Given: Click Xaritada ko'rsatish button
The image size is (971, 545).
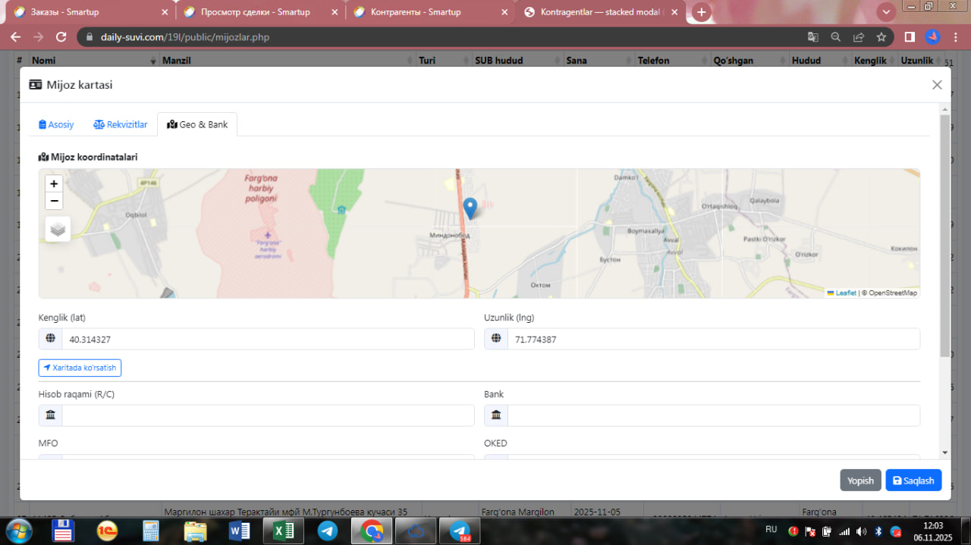Looking at the screenshot, I should [80, 368].
